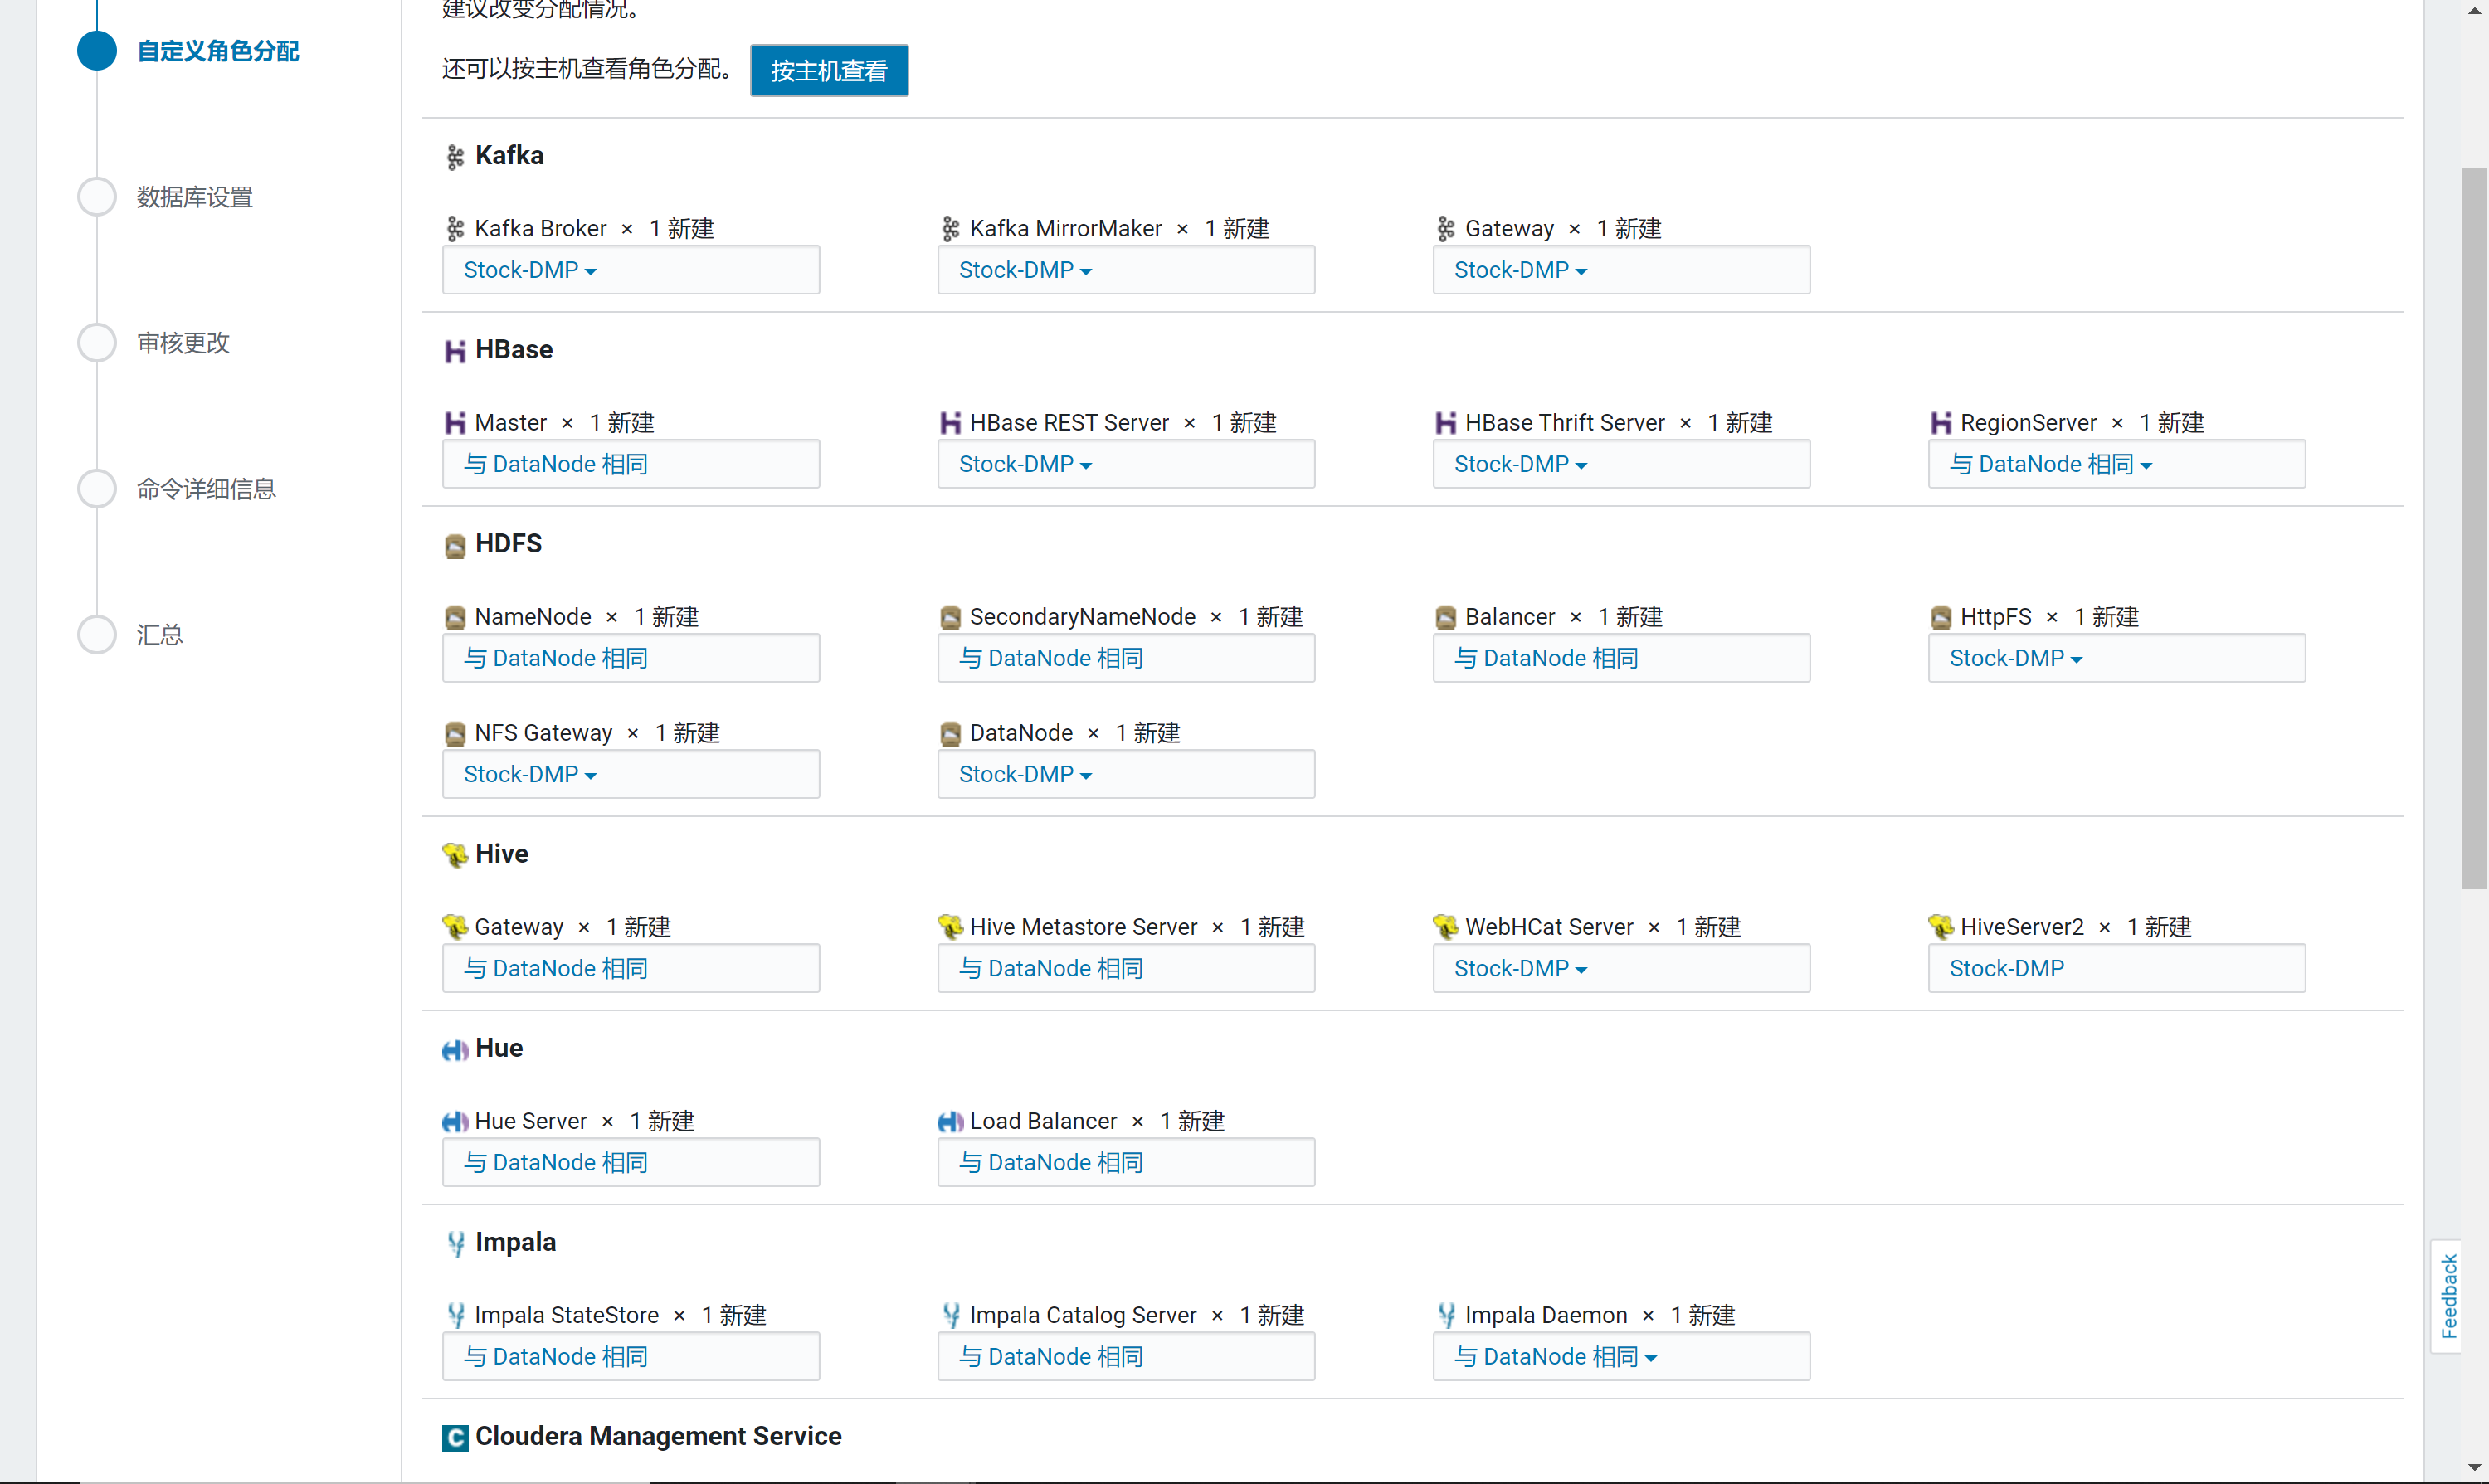Viewport: 2489px width, 1484px height.
Task: Click the Kafka Broker role icon
Action: (x=455, y=229)
